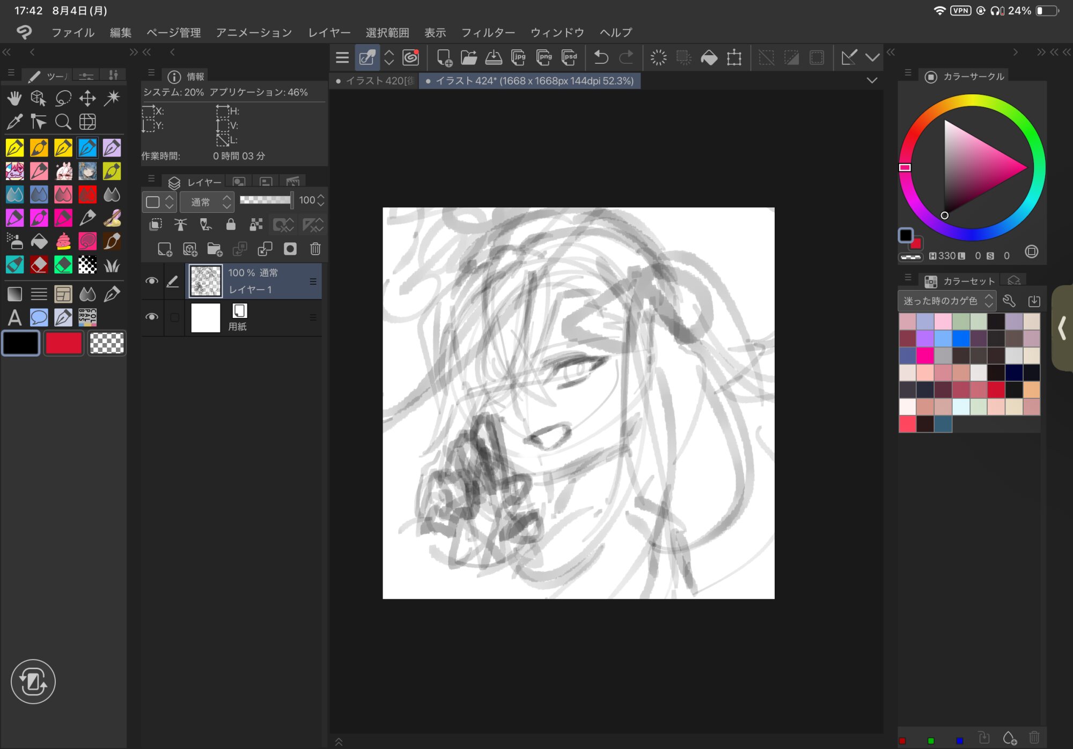This screenshot has width=1073, height=749.
Task: Click the red sub color button
Action: tap(63, 343)
